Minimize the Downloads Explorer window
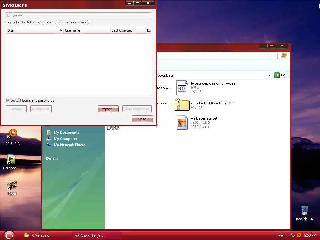Screen dimensions: 320x240 point(263,47)
